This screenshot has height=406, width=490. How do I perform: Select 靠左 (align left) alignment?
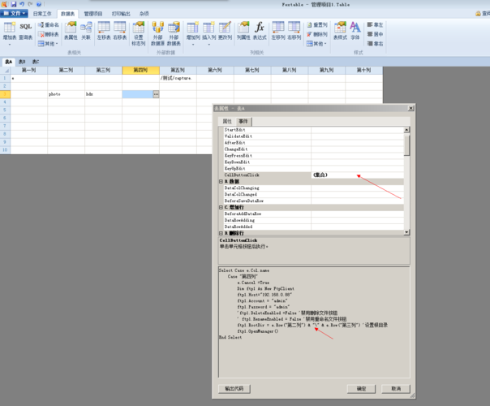(x=376, y=25)
